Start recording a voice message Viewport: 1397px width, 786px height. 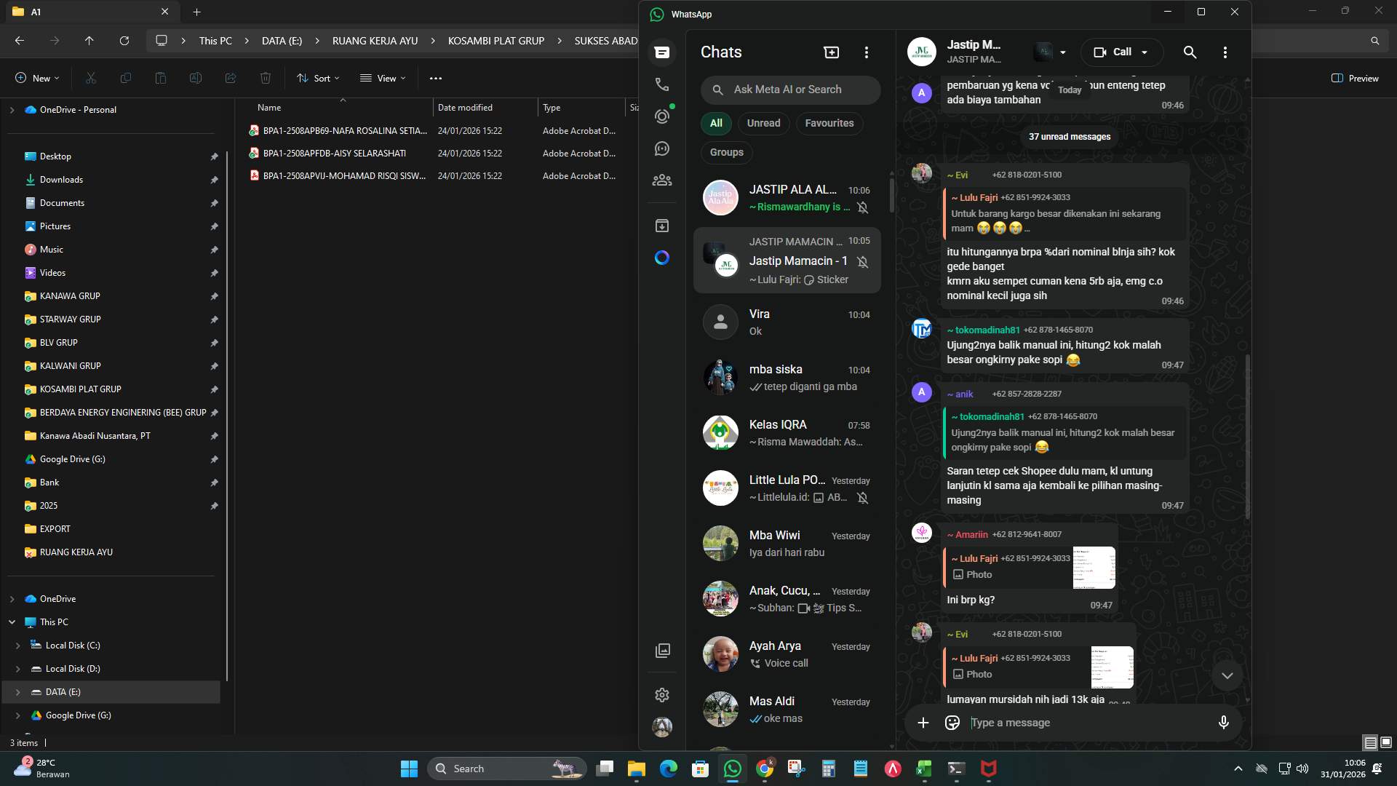[1224, 723]
